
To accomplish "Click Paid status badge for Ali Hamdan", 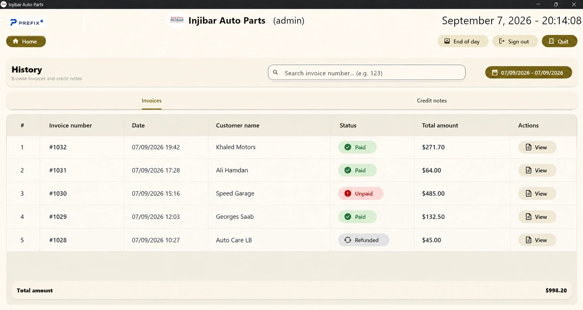I will pyautogui.click(x=357, y=170).
